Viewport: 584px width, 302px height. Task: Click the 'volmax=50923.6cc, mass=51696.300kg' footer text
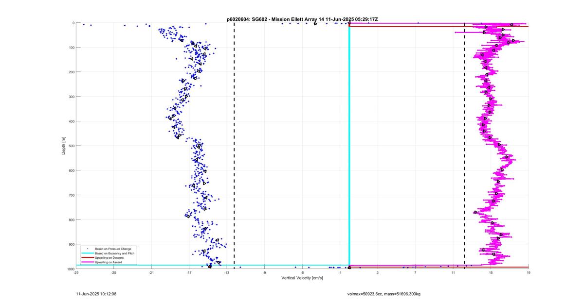(x=383, y=294)
